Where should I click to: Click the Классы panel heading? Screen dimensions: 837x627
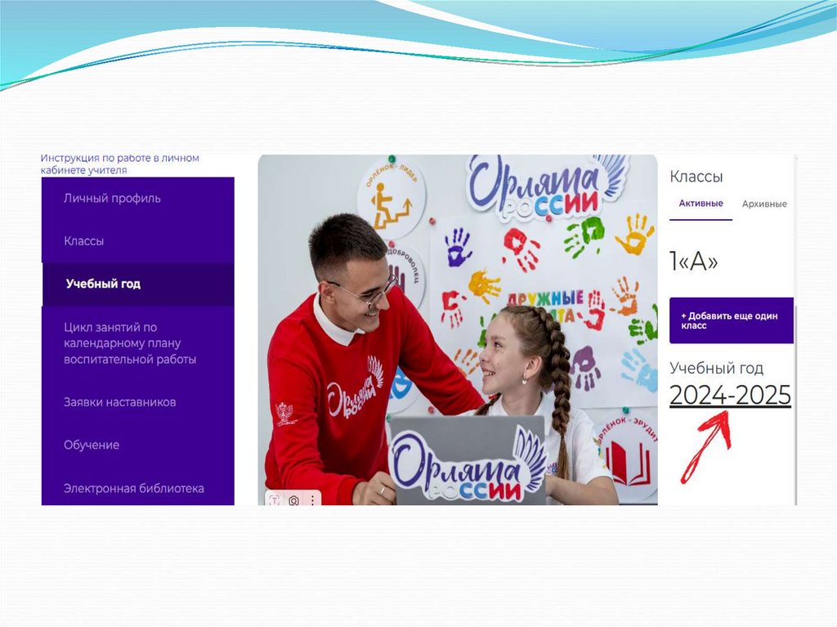click(696, 177)
